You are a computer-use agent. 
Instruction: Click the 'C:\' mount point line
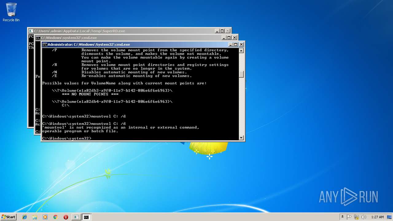coord(65,105)
